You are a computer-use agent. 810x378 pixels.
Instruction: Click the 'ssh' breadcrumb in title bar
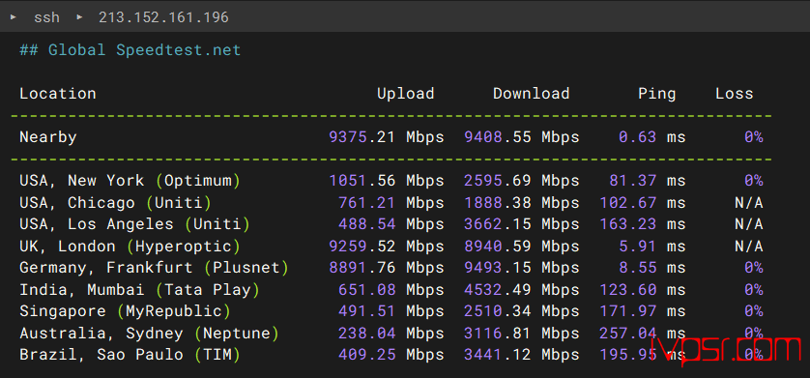tap(47, 17)
